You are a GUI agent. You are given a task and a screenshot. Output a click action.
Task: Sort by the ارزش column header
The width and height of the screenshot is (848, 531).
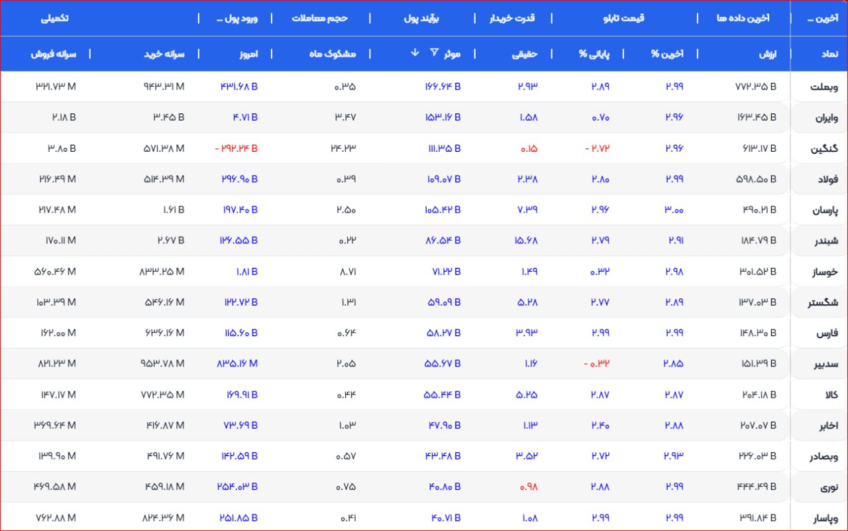pyautogui.click(x=767, y=54)
